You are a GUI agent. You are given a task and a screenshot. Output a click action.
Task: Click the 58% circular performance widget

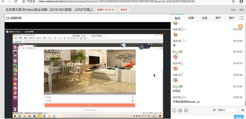141,46
